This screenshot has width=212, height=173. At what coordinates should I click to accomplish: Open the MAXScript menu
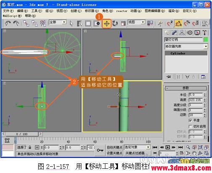click(x=12, y=16)
